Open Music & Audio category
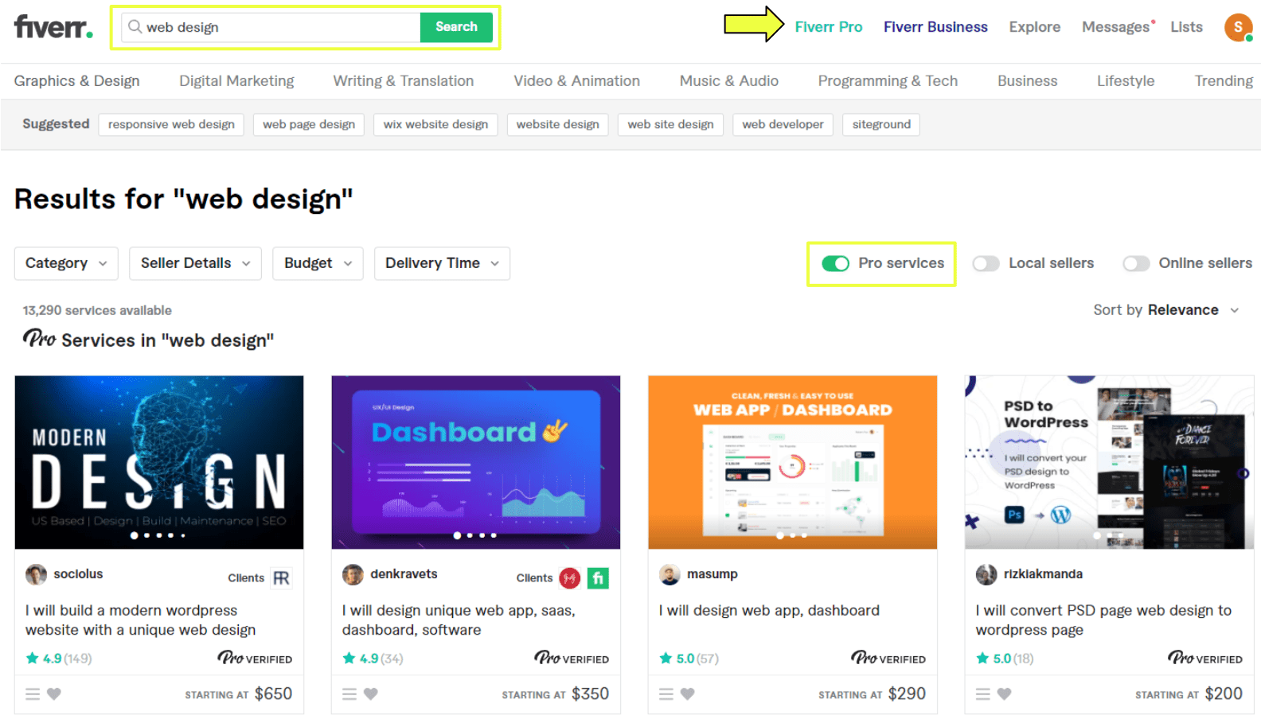Image resolution: width=1261 pixels, height=719 pixels. click(x=729, y=81)
